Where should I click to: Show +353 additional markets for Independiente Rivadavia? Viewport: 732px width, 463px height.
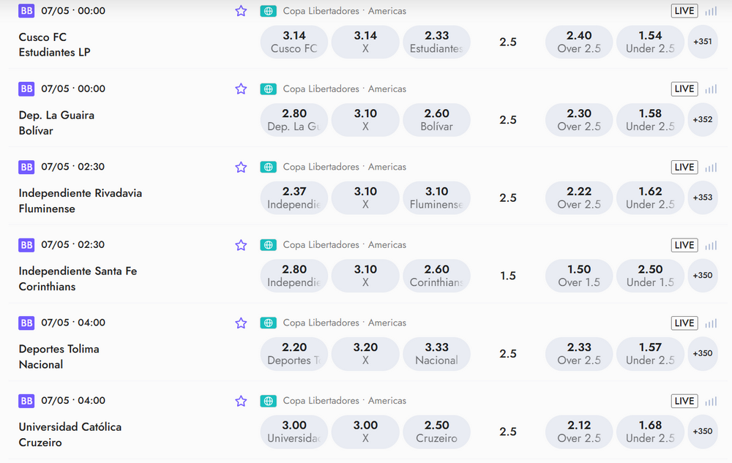(703, 197)
